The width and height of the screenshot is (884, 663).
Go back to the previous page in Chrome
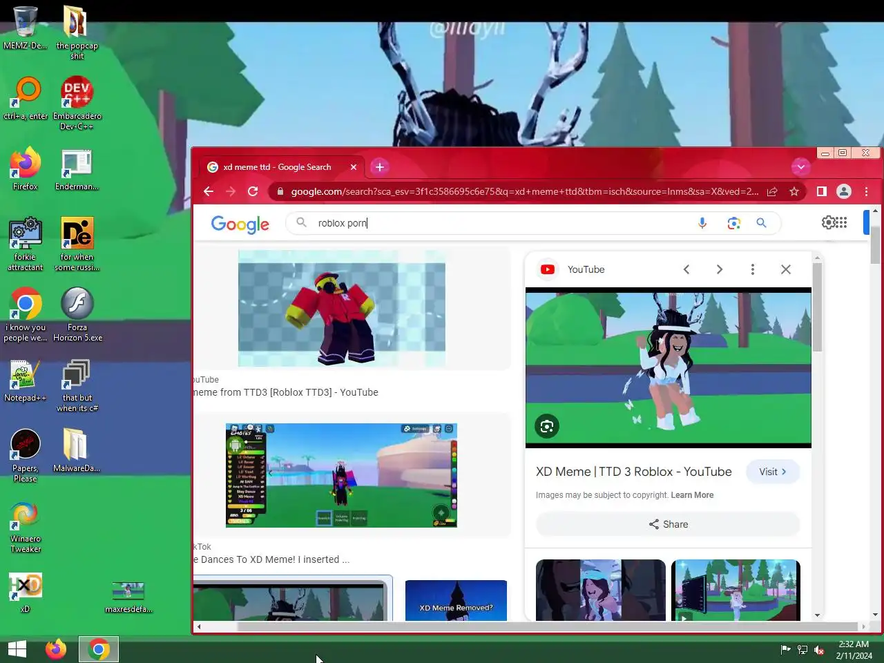(x=209, y=191)
